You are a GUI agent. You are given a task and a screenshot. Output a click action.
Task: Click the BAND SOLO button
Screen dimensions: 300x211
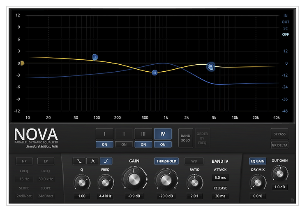click(x=186, y=138)
